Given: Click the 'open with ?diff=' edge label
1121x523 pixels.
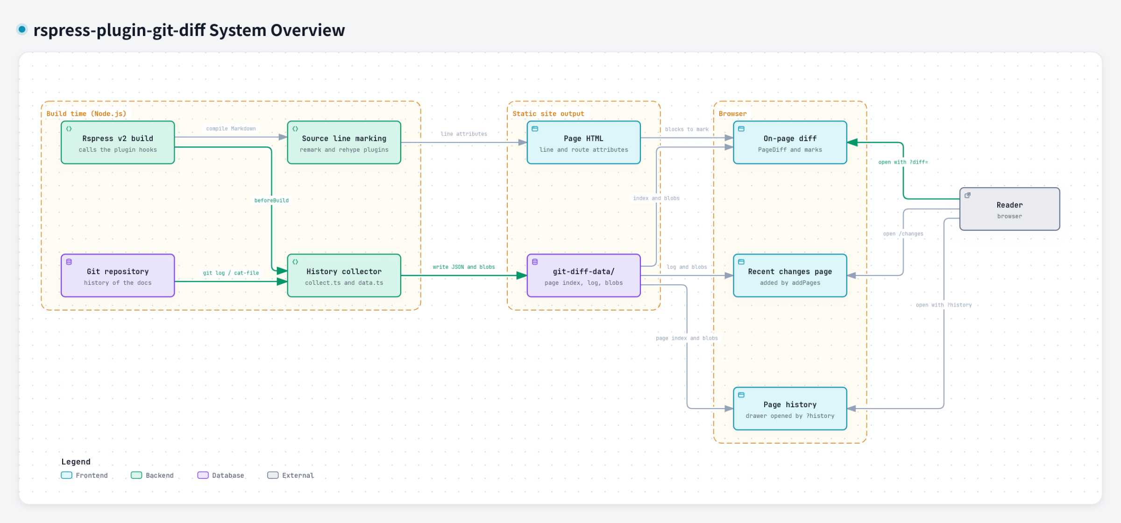Looking at the screenshot, I should pos(903,162).
